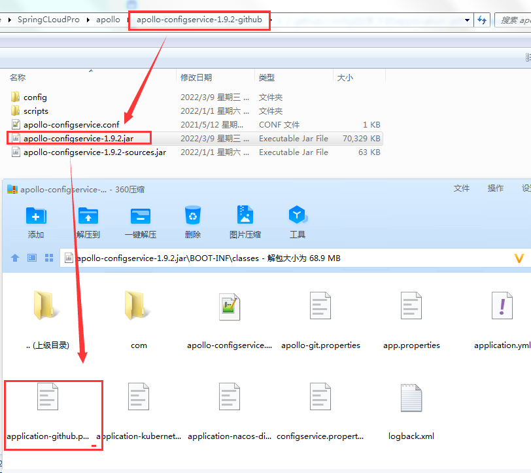Expand the breadcrumb arrow after SpringCLoudPro

(x=88, y=20)
